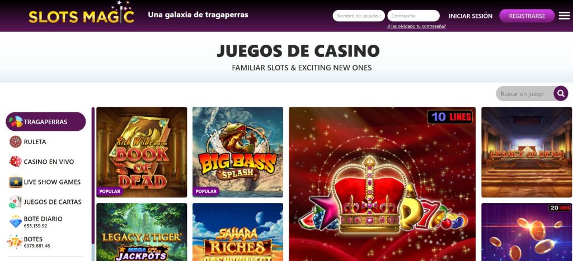Click the purple search magnifier icon

(561, 93)
